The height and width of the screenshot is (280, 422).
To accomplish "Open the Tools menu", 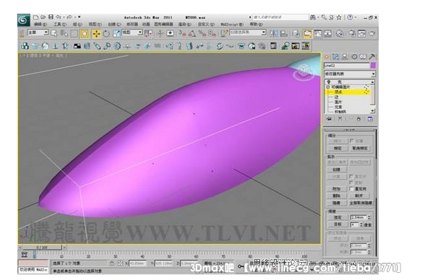I will click(59, 25).
